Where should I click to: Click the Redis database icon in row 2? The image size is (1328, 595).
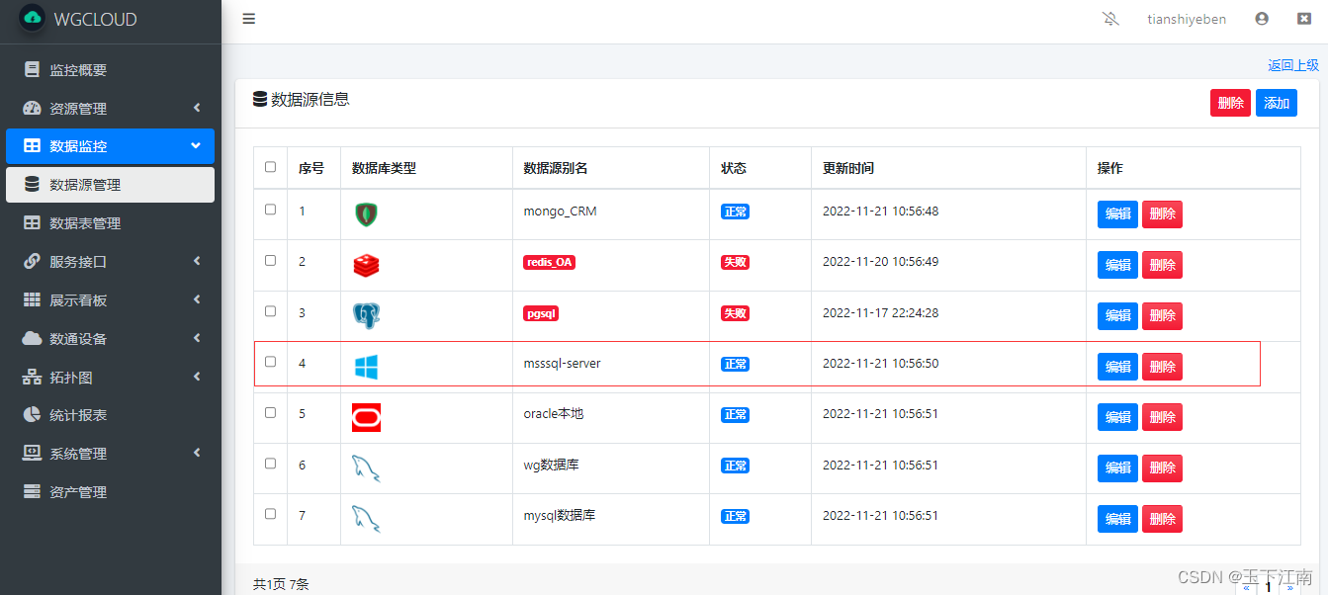(366, 262)
